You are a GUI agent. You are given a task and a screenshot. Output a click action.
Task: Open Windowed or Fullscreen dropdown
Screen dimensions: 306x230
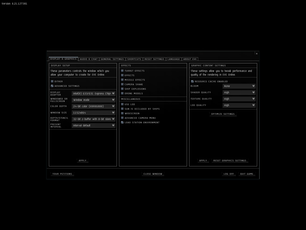click(93, 100)
